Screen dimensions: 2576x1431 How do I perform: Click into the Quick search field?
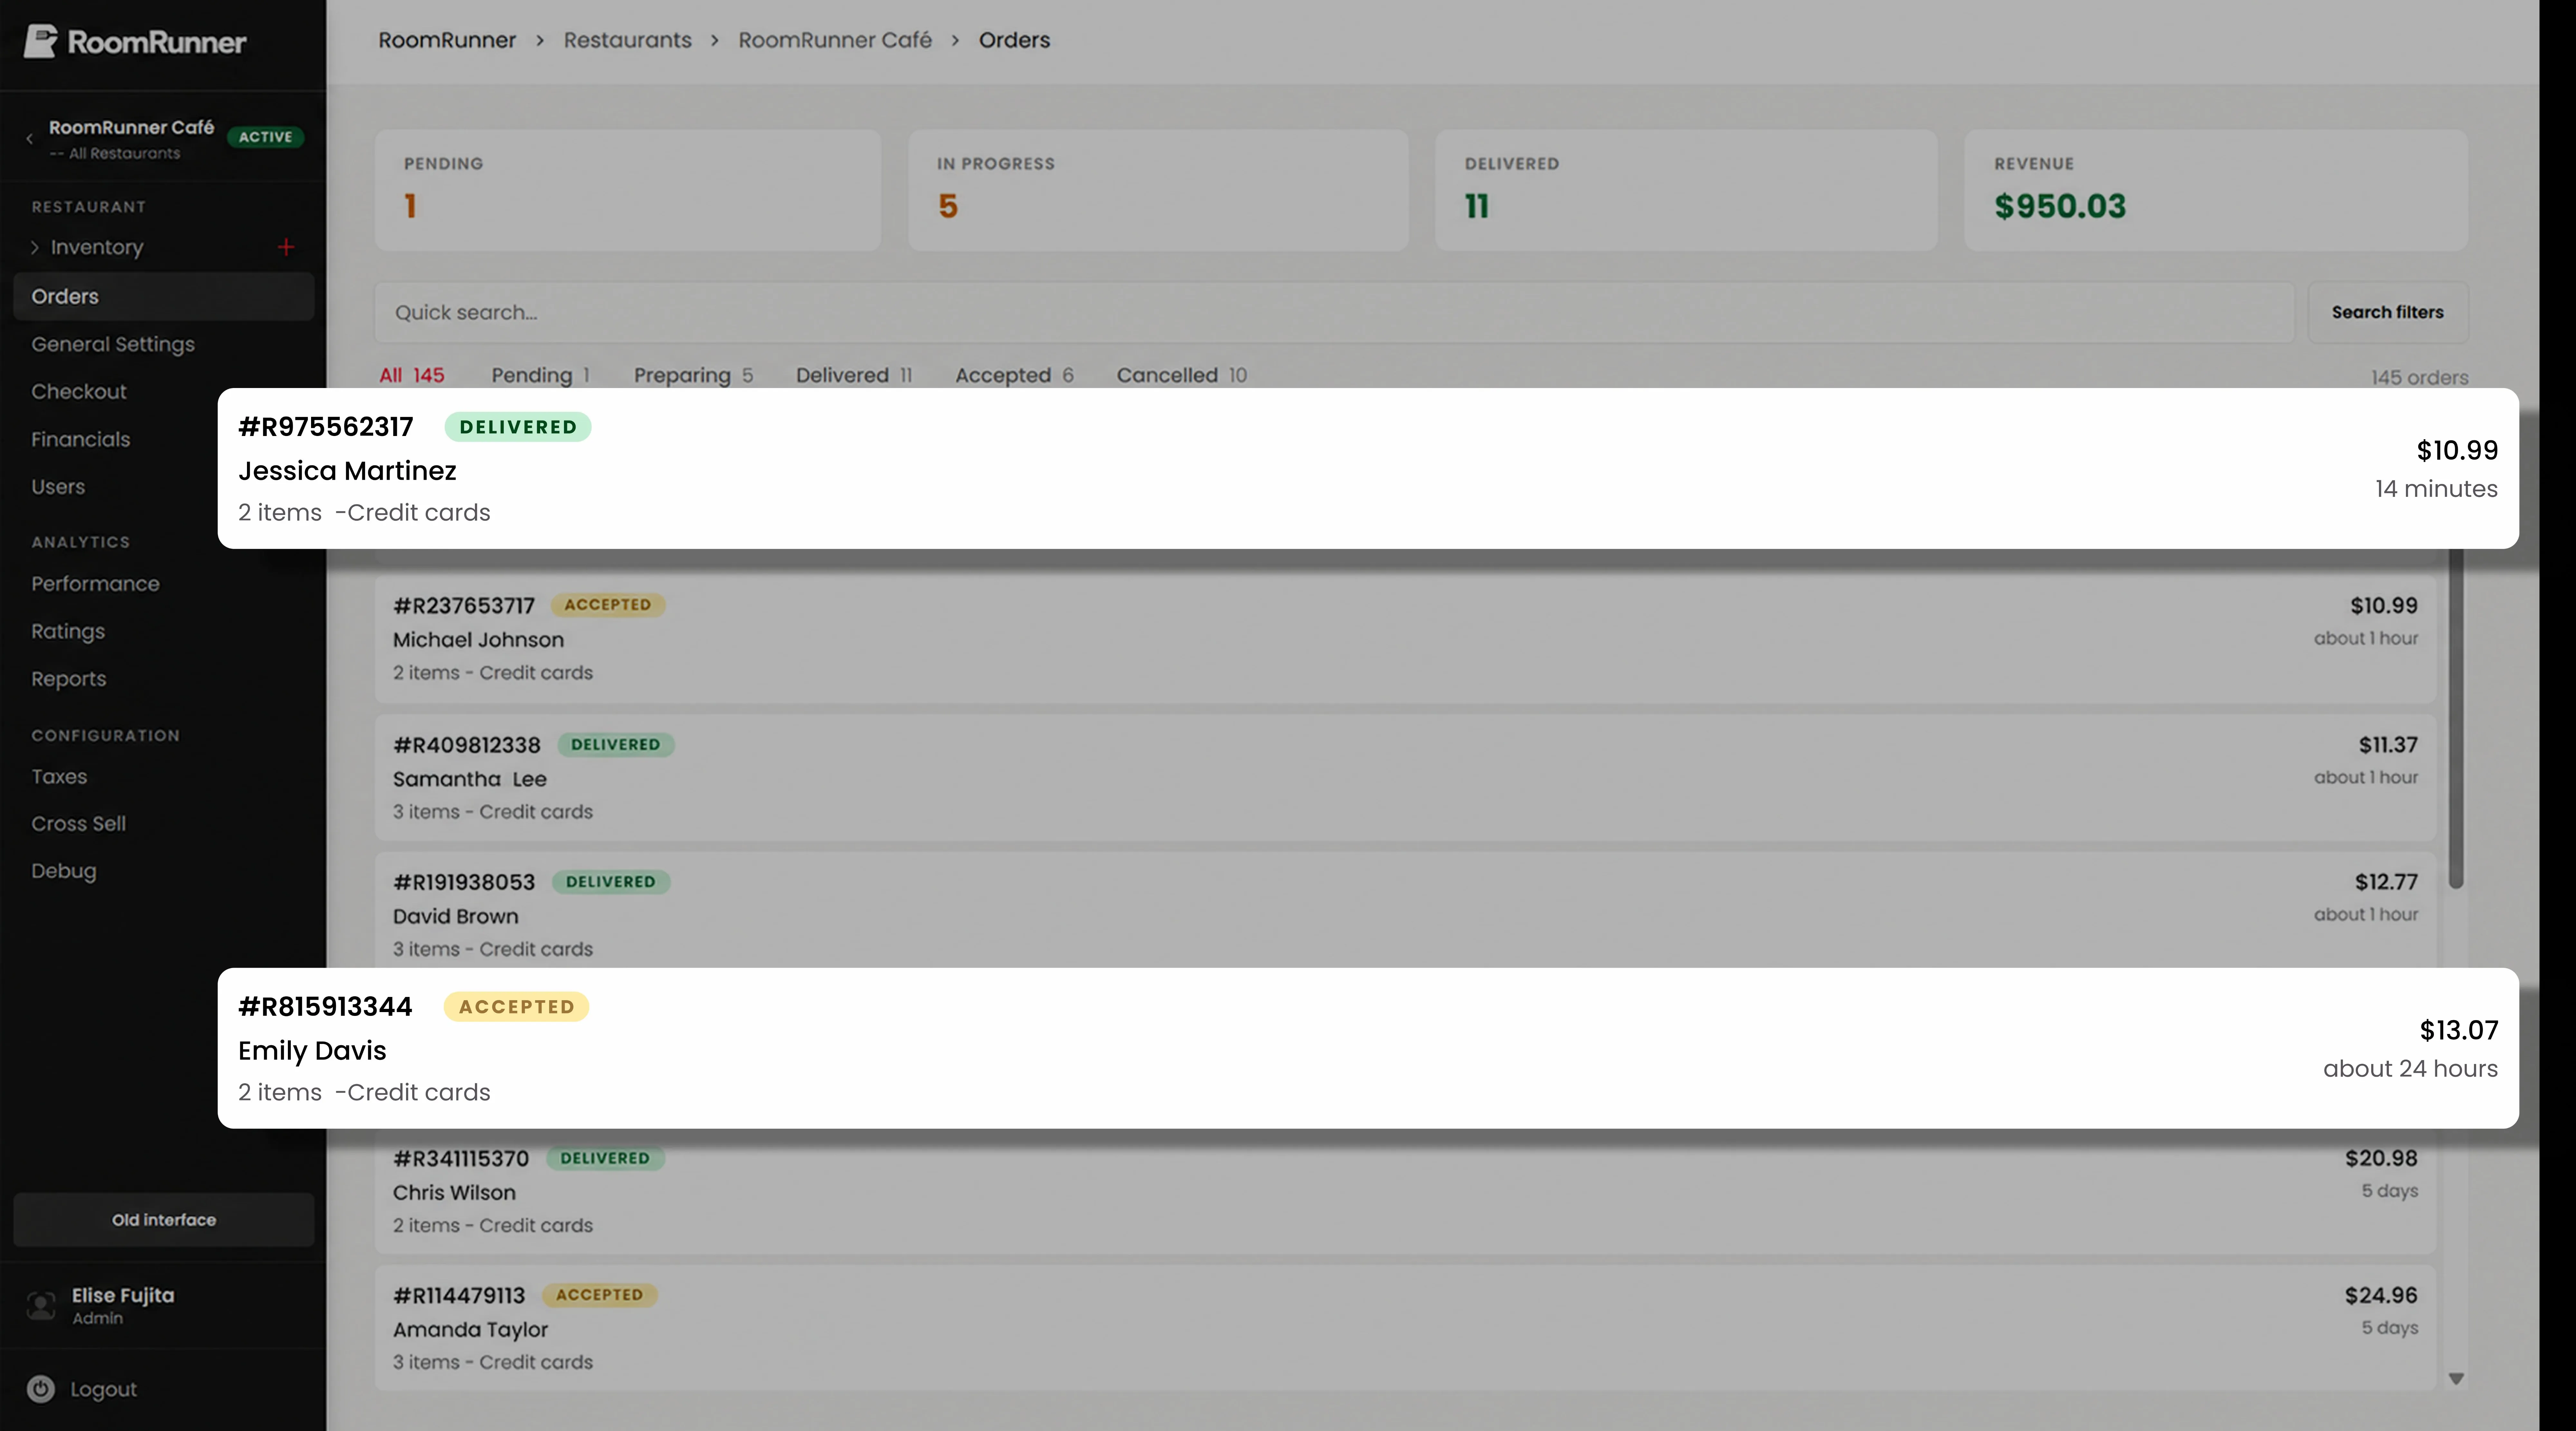coord(1334,312)
